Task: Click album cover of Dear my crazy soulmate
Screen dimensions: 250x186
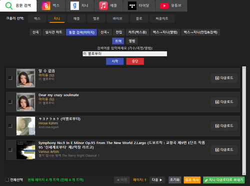Action: (x=25, y=102)
